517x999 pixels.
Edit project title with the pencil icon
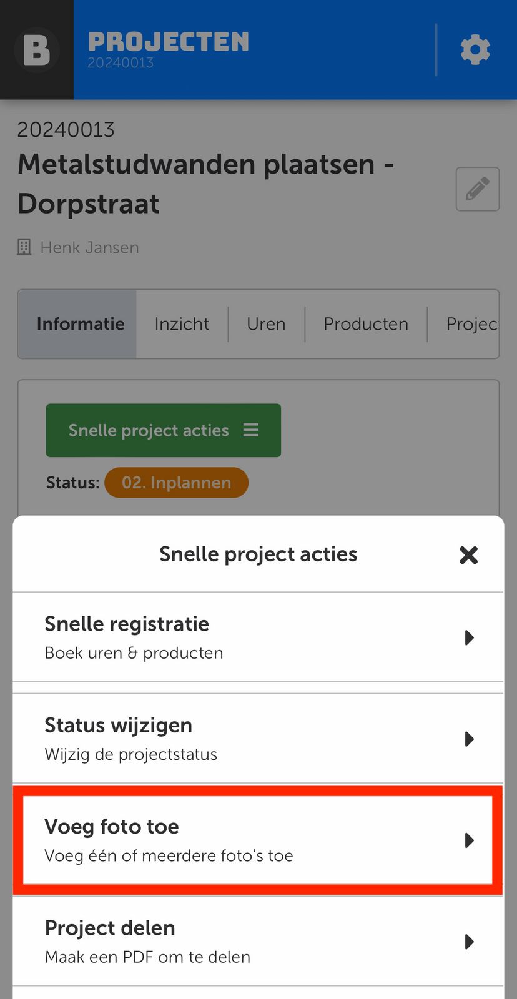point(477,189)
